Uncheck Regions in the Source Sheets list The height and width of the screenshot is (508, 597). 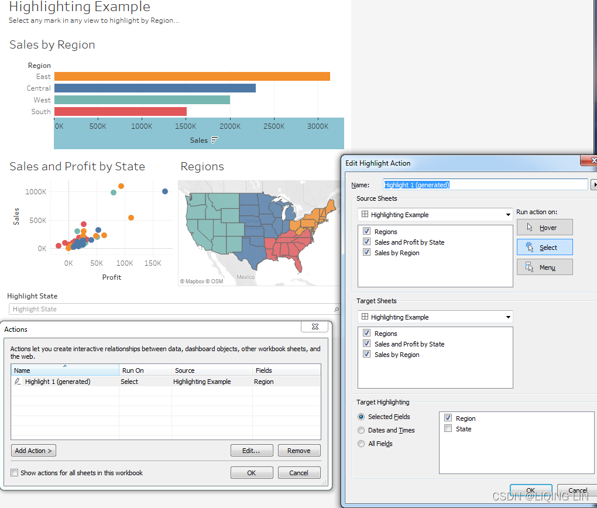click(366, 231)
